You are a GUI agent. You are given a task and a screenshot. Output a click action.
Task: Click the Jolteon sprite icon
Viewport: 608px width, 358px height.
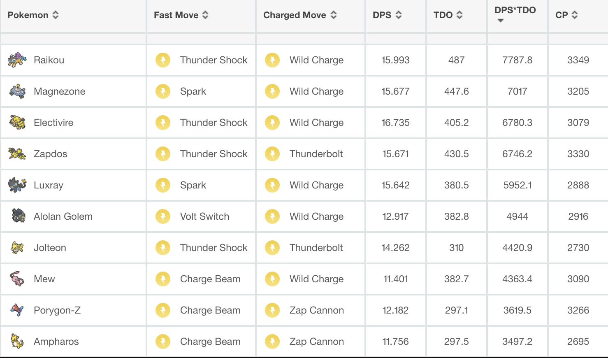(17, 248)
